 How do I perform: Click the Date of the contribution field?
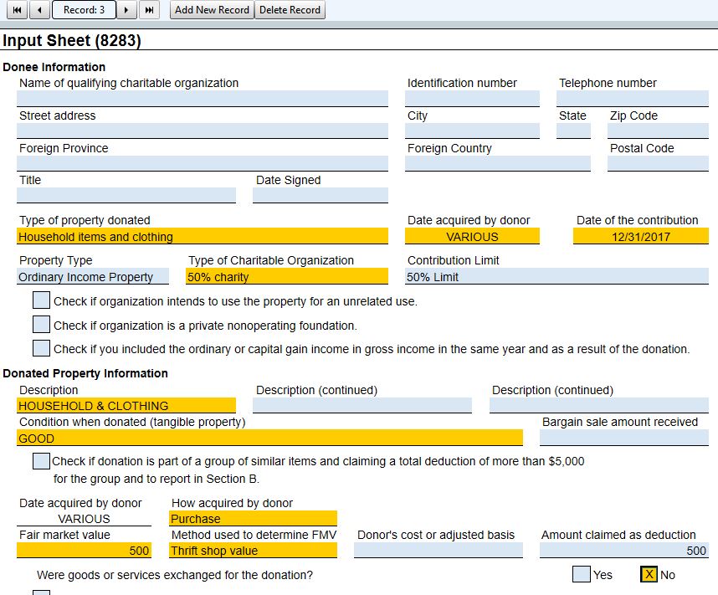(641, 236)
